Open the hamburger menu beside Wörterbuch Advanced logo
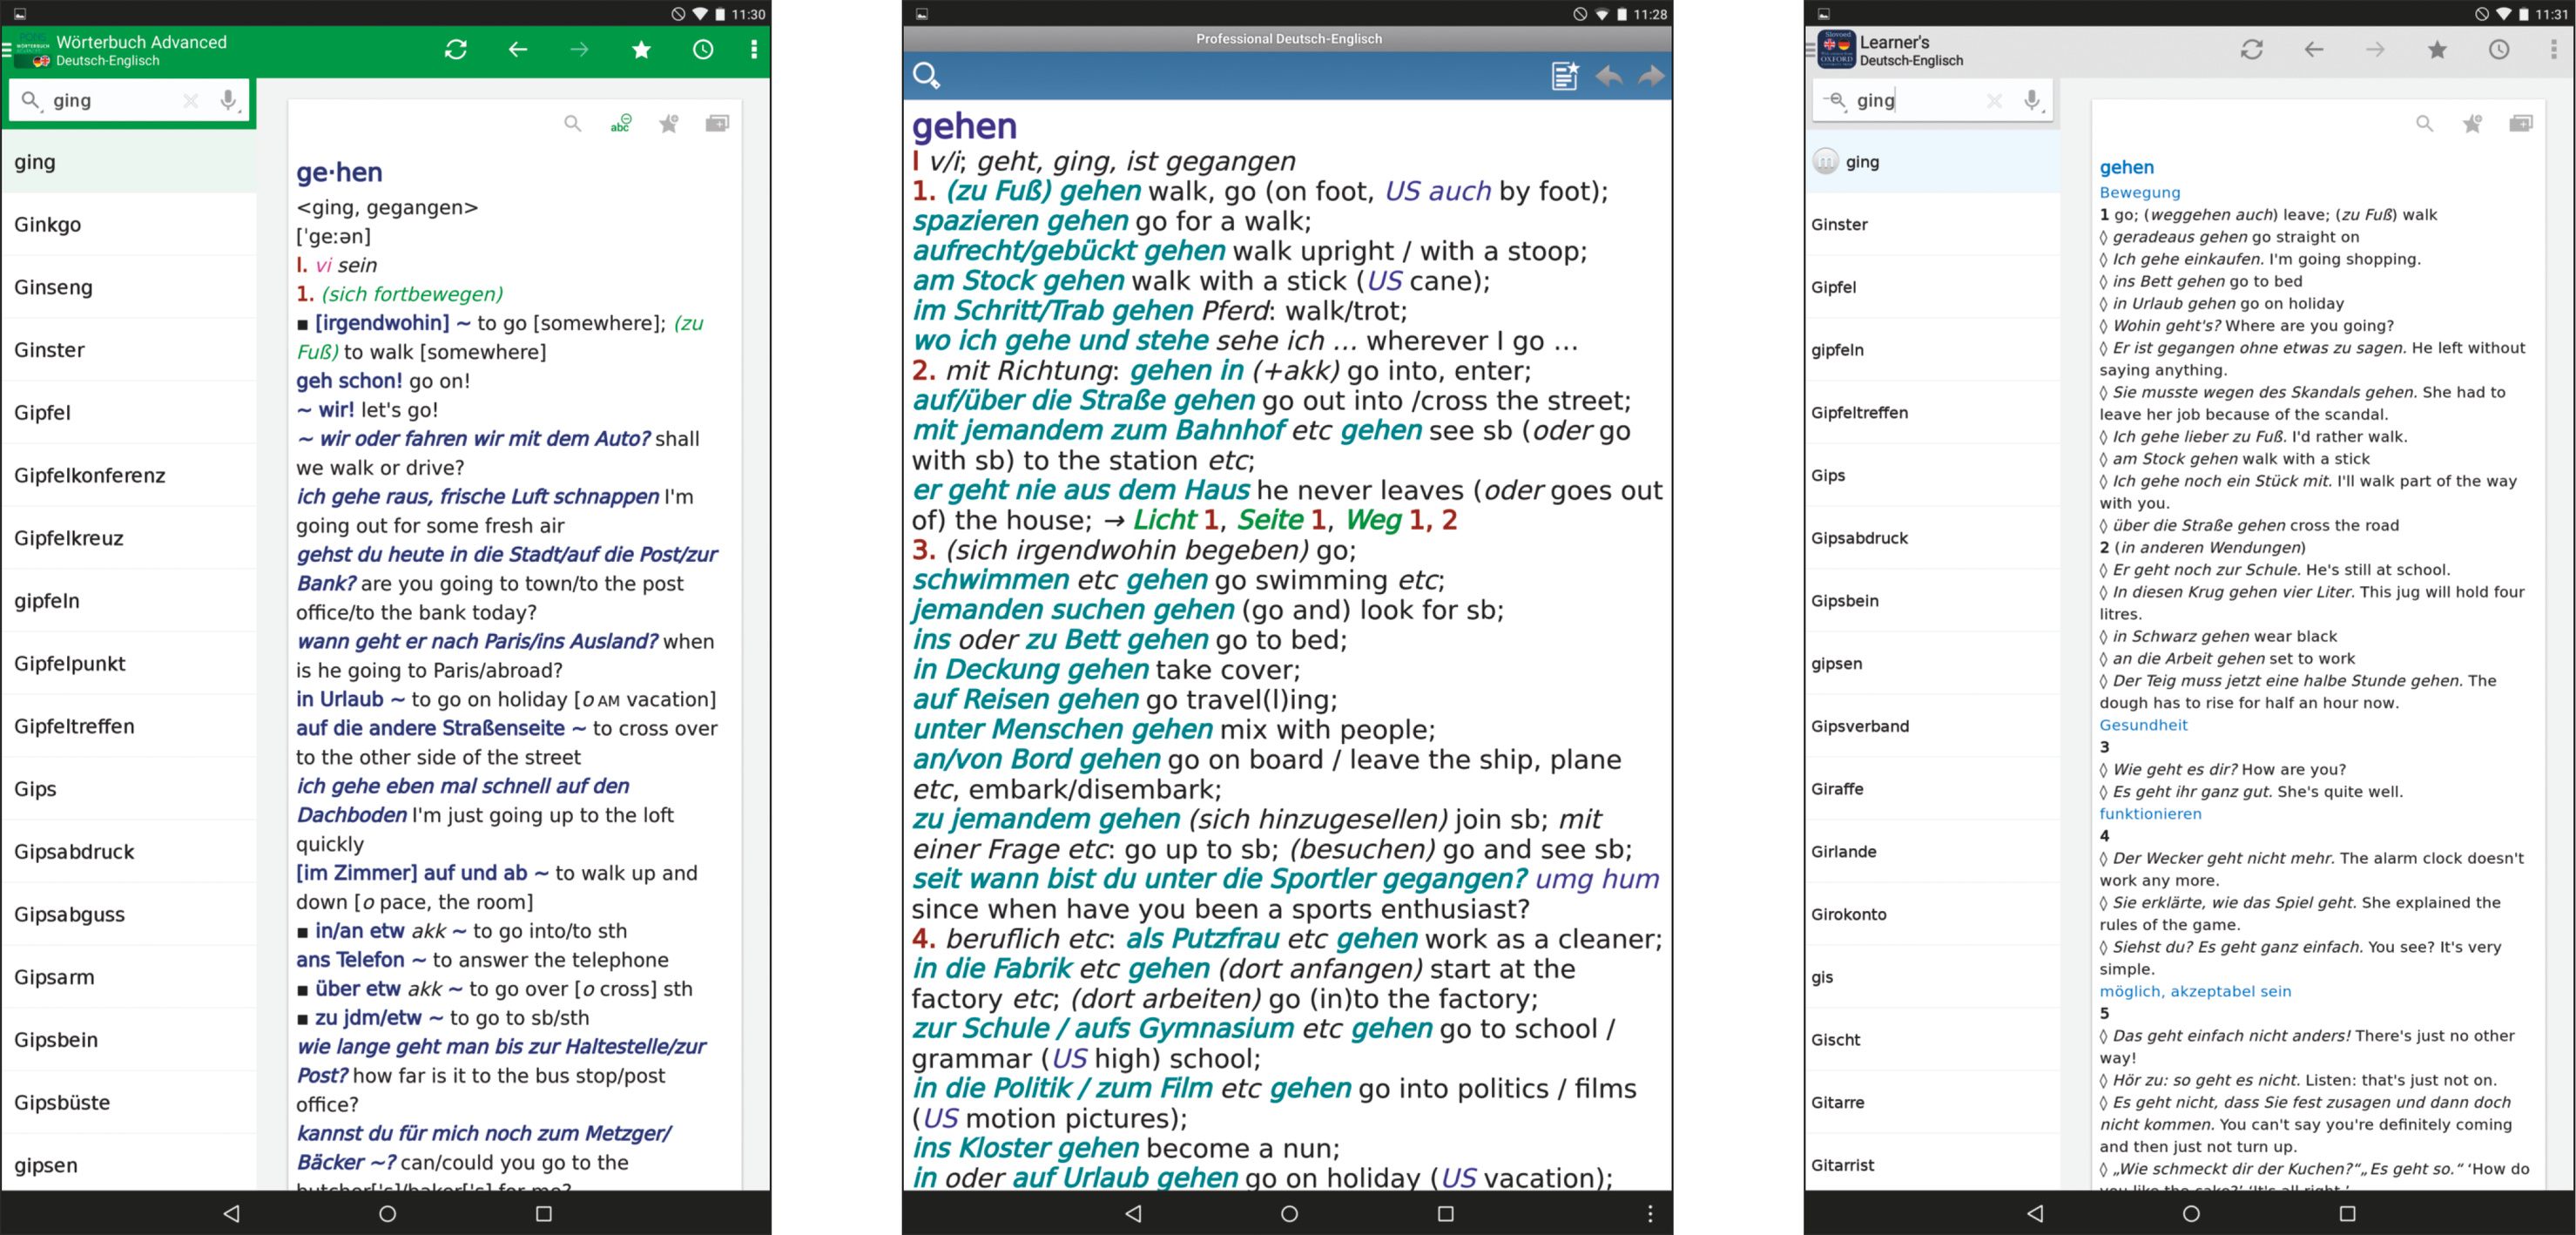2576x1235 pixels. tap(7, 50)
